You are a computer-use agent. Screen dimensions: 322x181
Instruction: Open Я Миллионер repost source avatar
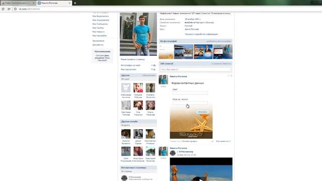tap(173, 153)
